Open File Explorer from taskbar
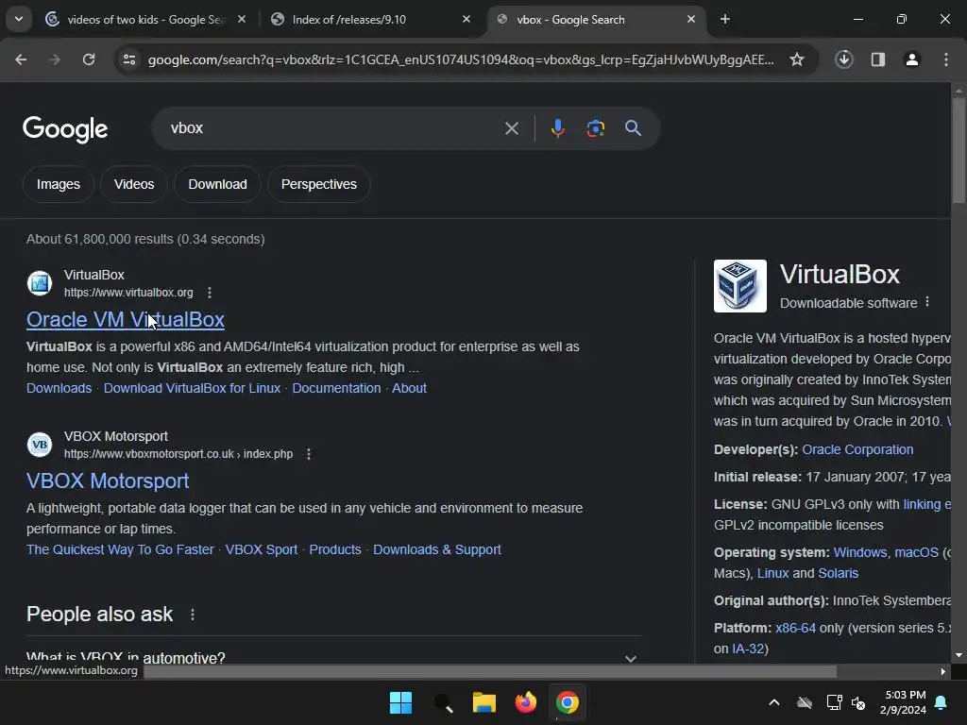 coord(484,702)
